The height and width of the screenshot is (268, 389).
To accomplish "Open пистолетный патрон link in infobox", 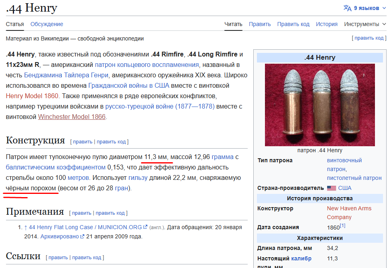I will (x=354, y=178).
